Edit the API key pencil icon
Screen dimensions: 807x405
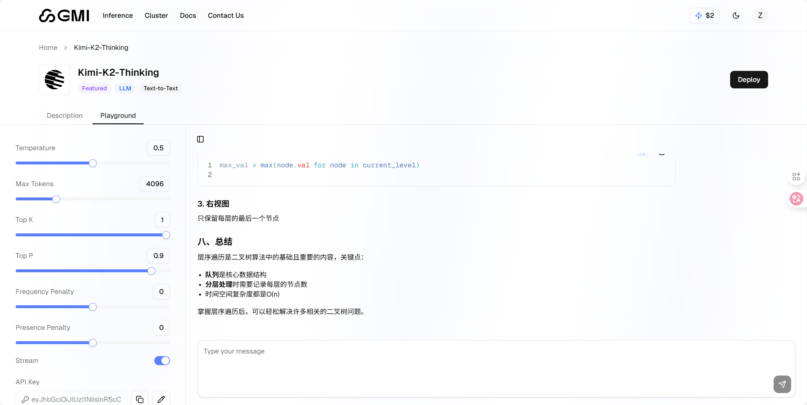click(x=161, y=399)
